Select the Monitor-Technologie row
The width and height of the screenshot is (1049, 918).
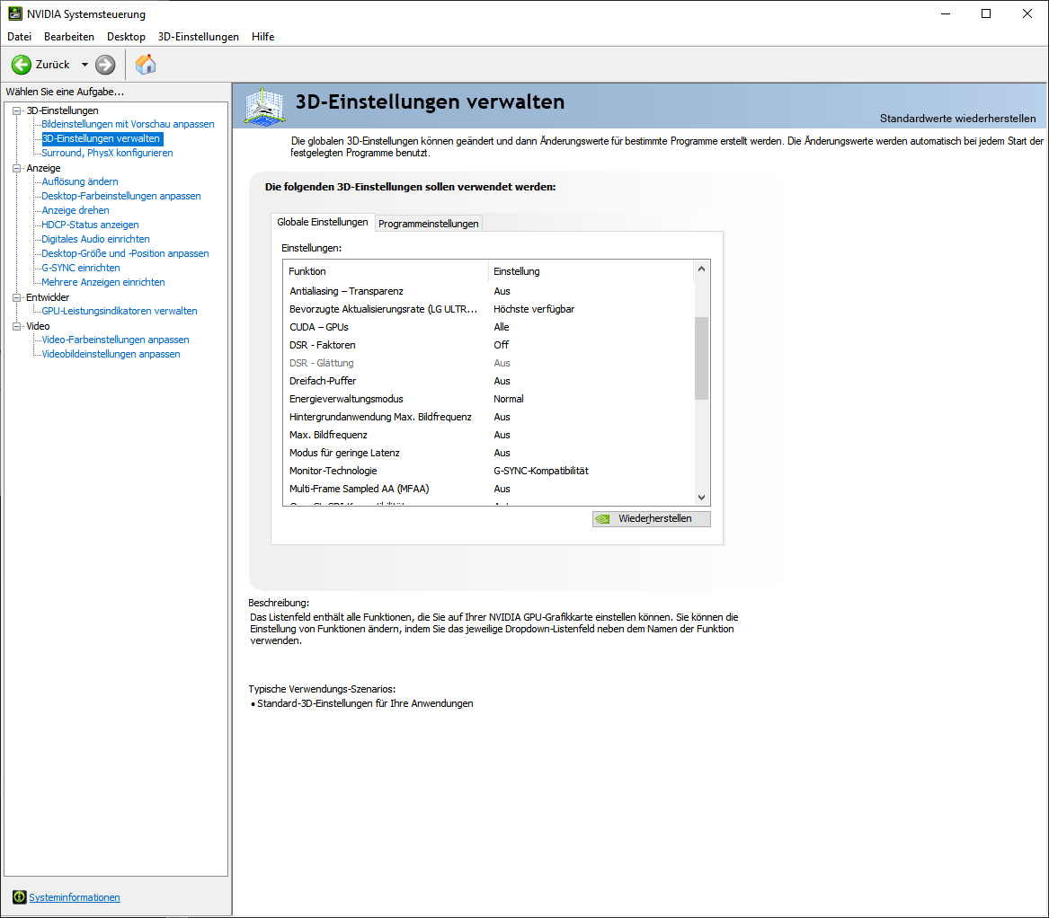click(x=489, y=472)
